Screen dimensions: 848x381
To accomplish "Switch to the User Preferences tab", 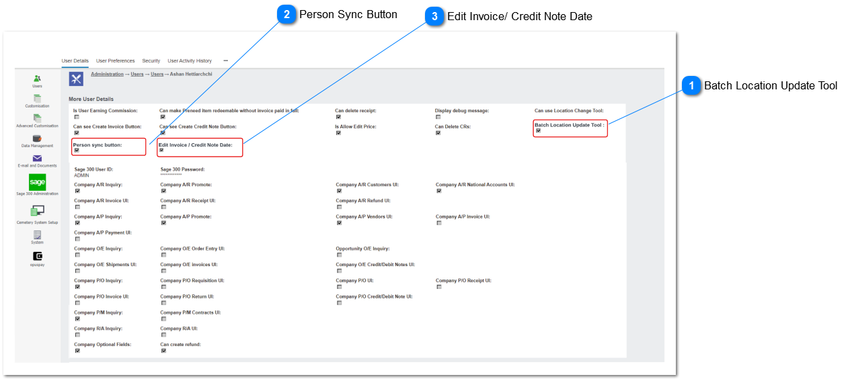I will (x=115, y=60).
